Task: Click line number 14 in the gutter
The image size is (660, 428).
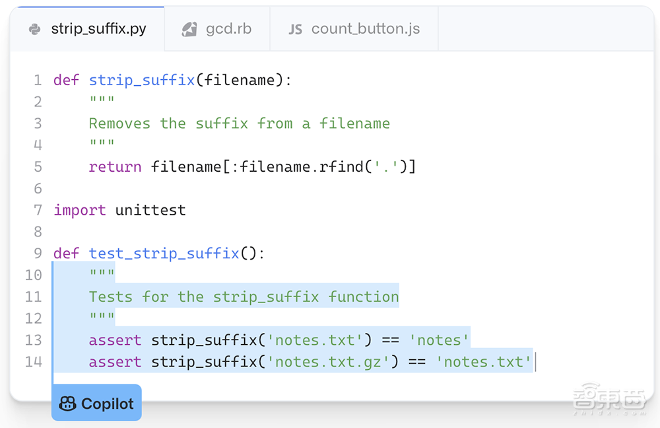Action: coord(34,361)
